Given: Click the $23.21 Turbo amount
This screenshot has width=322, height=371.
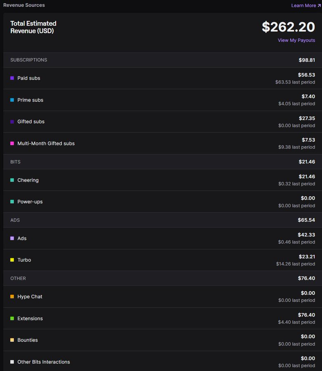Looking at the screenshot, I should click(307, 257).
